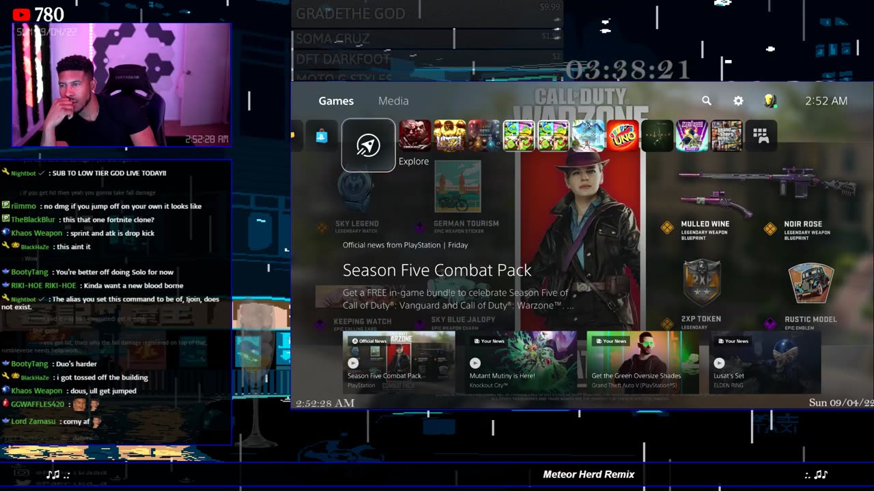This screenshot has height=491, width=874.
Task: Open the PS5 settings gear
Action: [738, 101]
